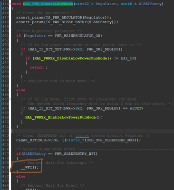The image size is (174, 190).
Task: Click the __WFI() call on line 480
Action: (x=29, y=167)
